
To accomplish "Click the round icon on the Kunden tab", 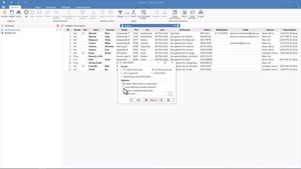I will 178,26.
